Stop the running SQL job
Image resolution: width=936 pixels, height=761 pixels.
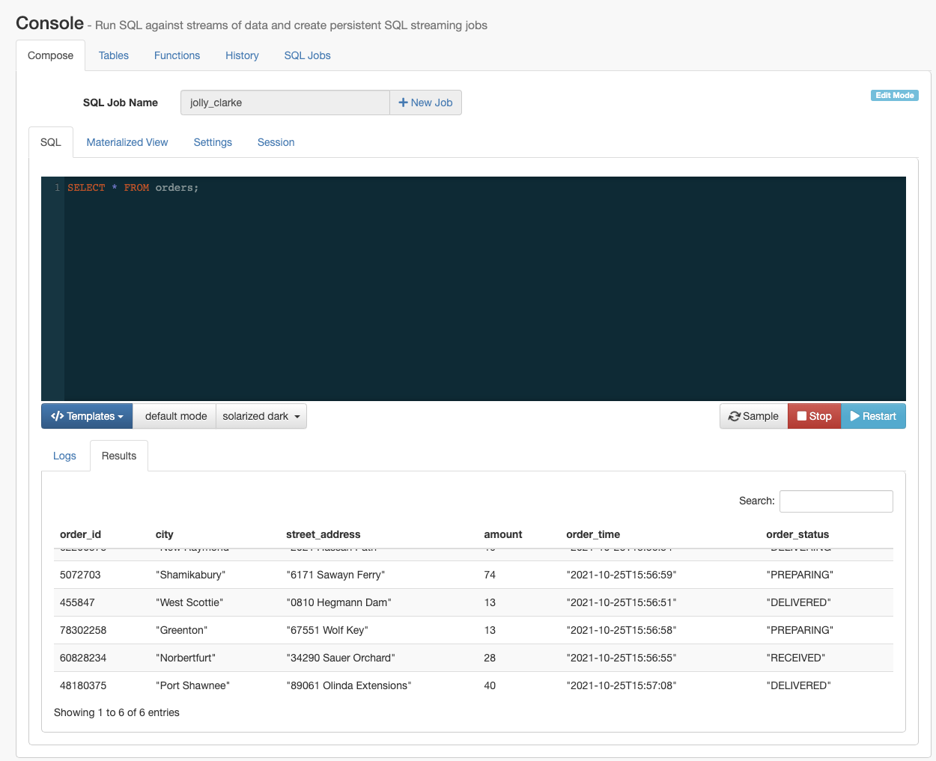tap(814, 416)
